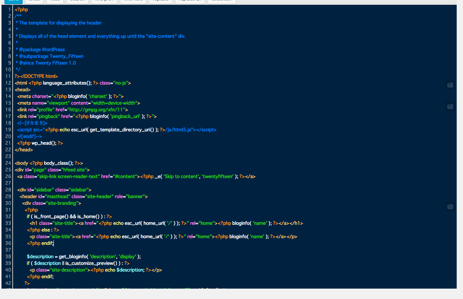Click the '<?php else : ?>' line
The width and height of the screenshot is (463, 299).
(x=43, y=230)
